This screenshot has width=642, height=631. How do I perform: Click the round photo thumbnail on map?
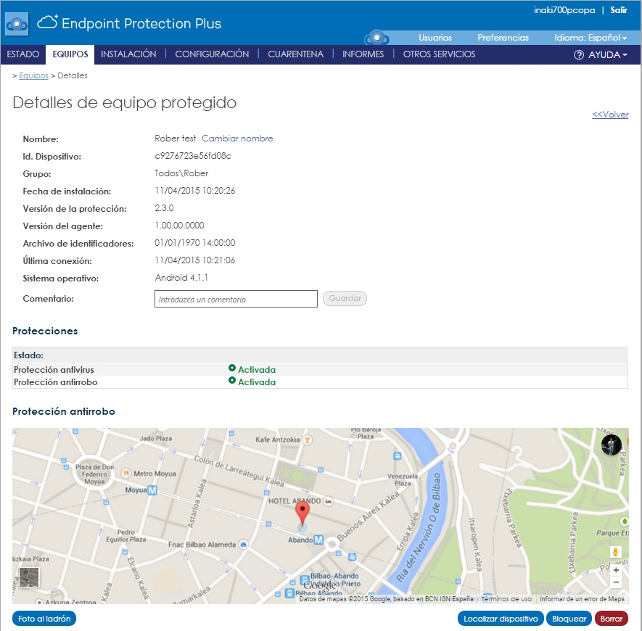pyautogui.click(x=612, y=445)
